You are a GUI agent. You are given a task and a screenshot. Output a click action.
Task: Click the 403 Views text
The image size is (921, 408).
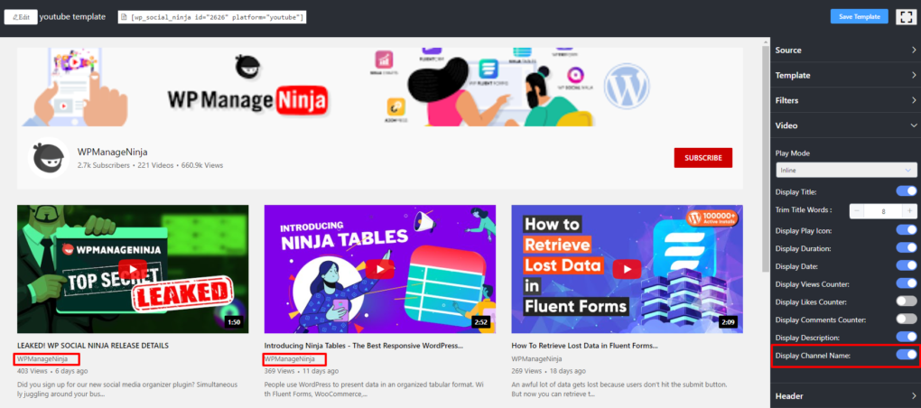32,371
